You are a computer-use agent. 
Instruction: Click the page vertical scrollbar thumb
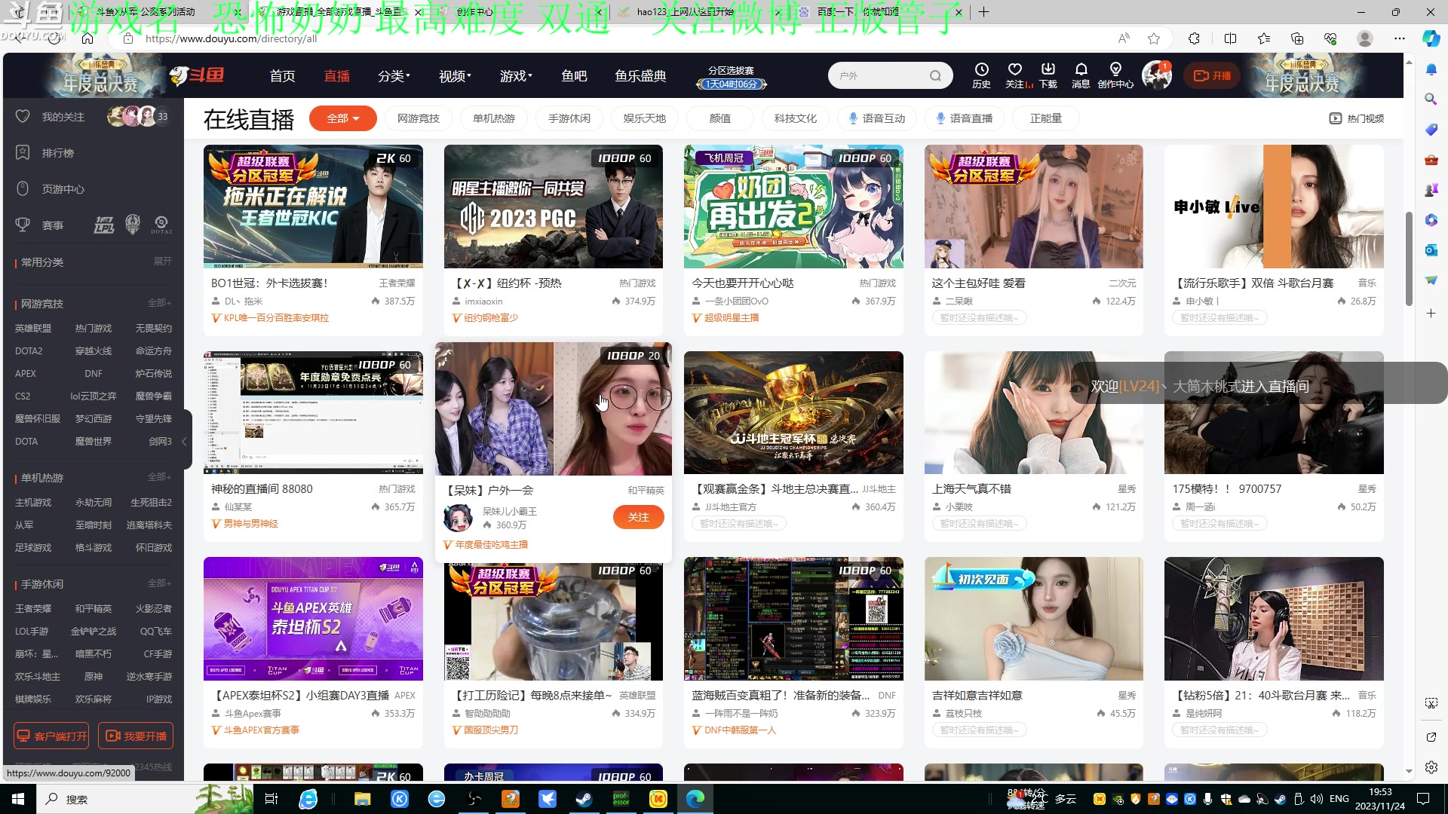(1409, 259)
